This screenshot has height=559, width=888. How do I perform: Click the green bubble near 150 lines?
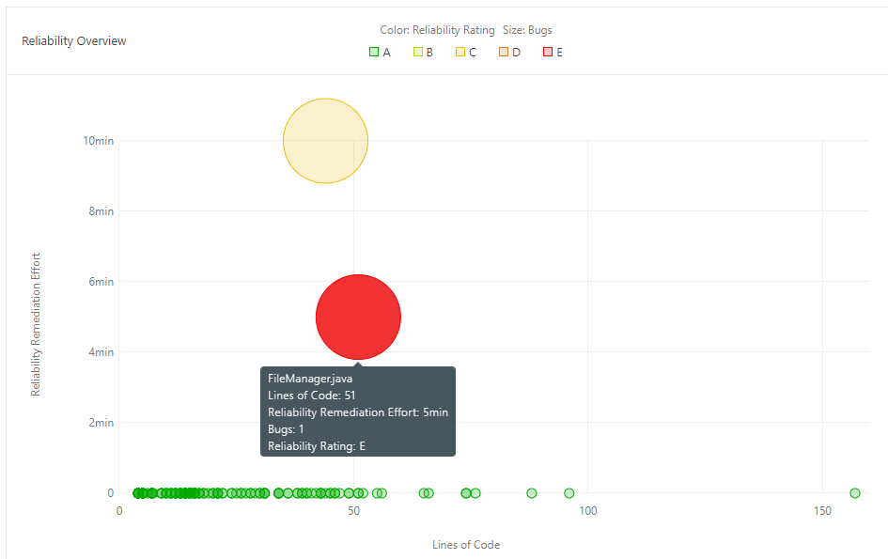(855, 493)
